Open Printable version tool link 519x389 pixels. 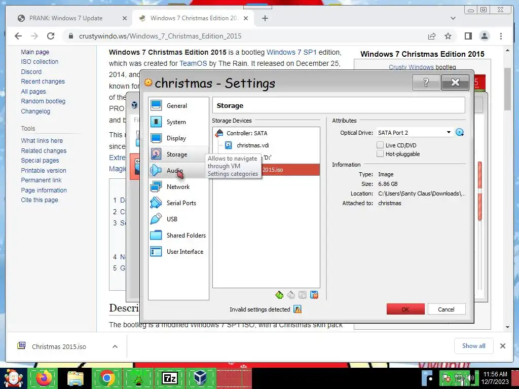point(44,170)
